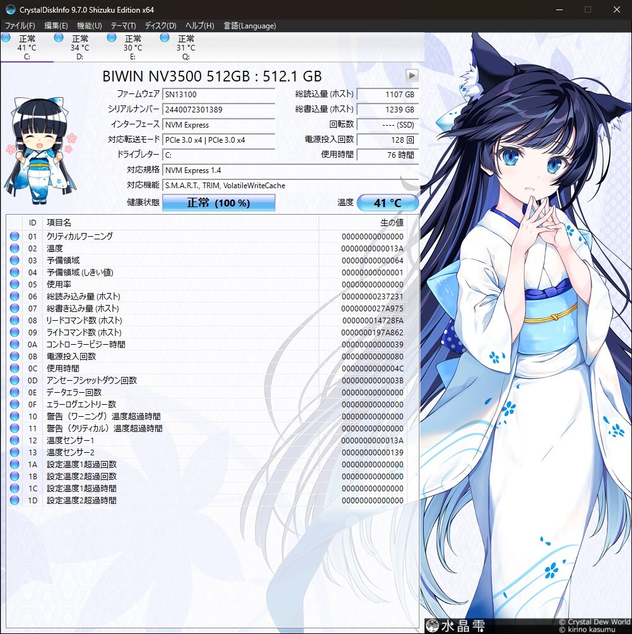This screenshot has width=632, height=634.
Task: Click the 対応機能 field with S.M.A.R.T., TRIM
Action: (x=290, y=186)
